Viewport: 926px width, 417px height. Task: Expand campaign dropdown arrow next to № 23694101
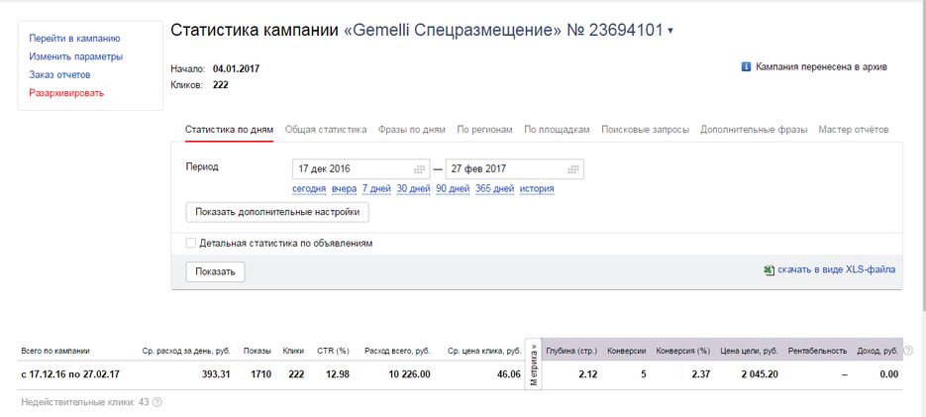click(x=670, y=32)
